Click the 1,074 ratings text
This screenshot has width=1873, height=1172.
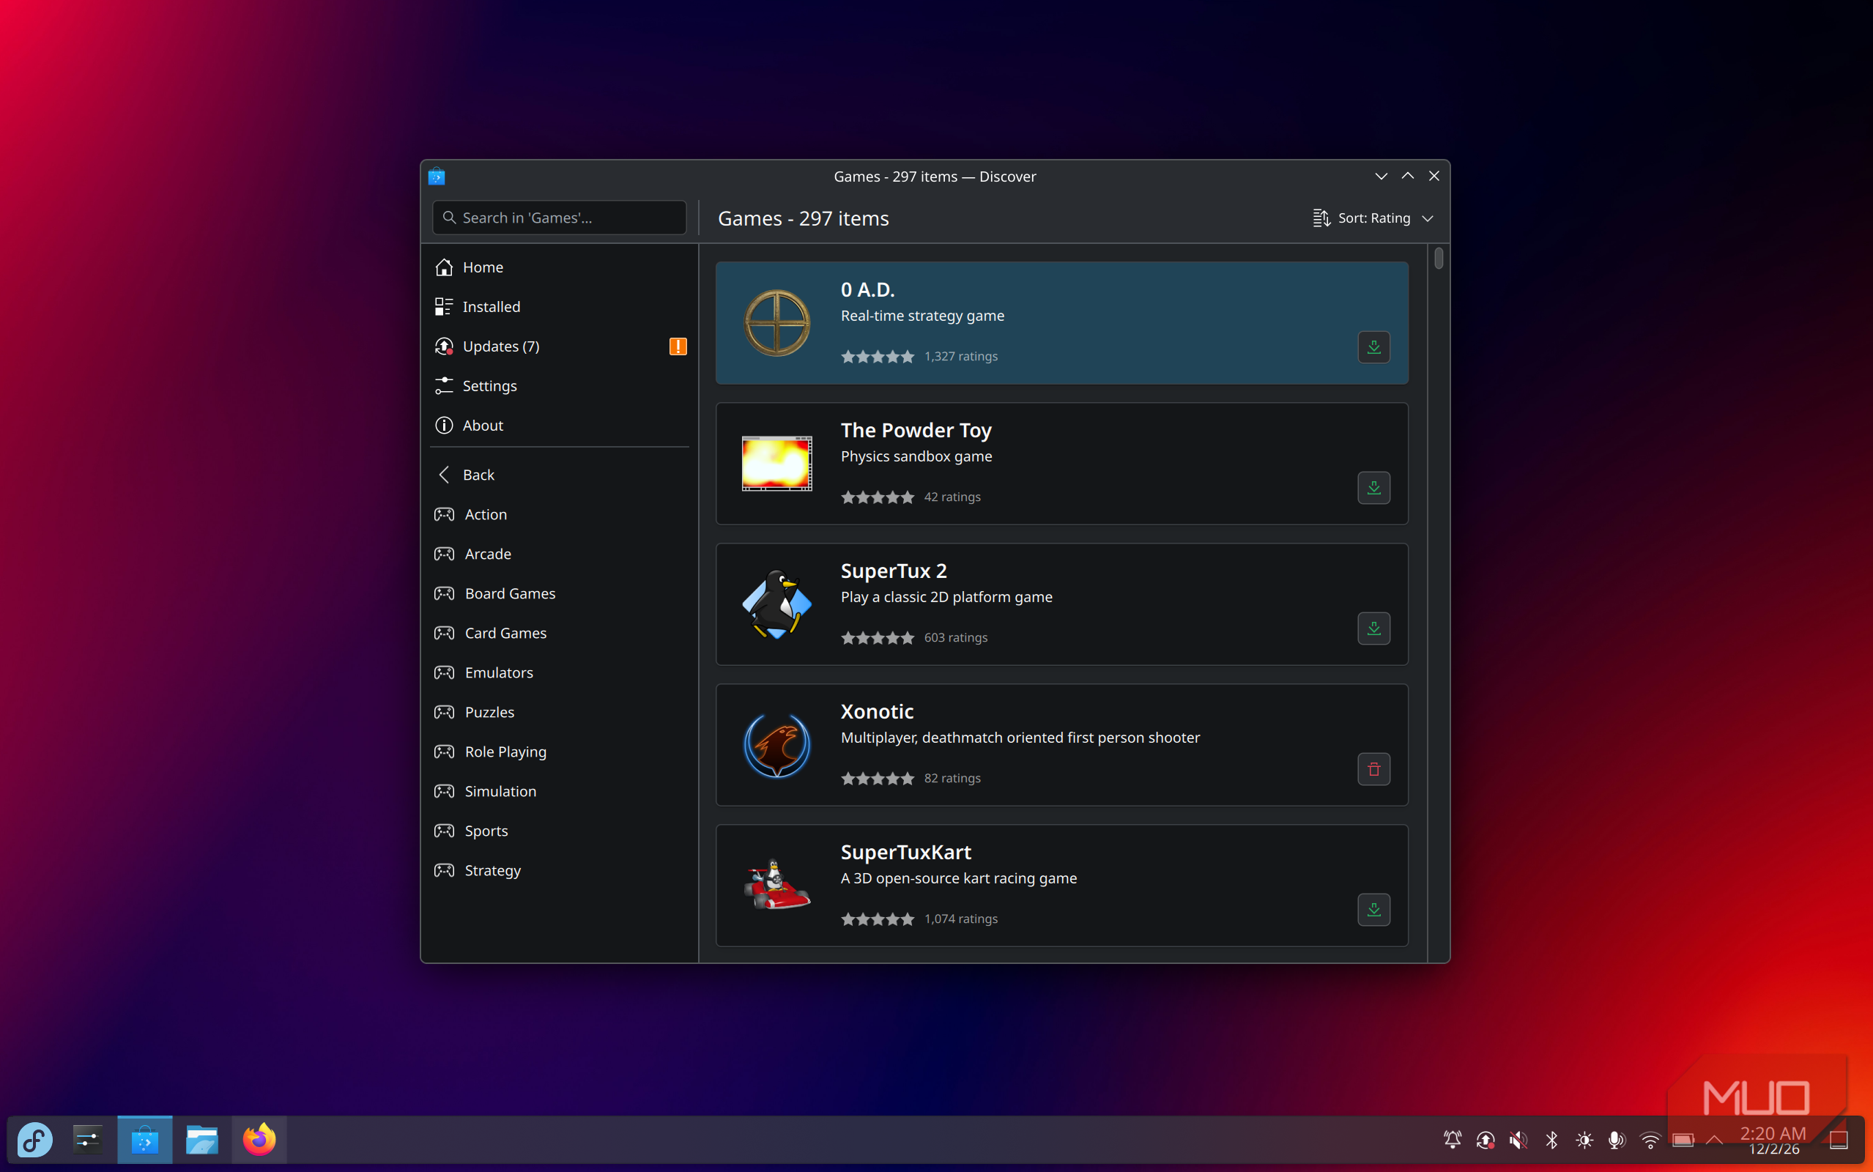point(960,919)
